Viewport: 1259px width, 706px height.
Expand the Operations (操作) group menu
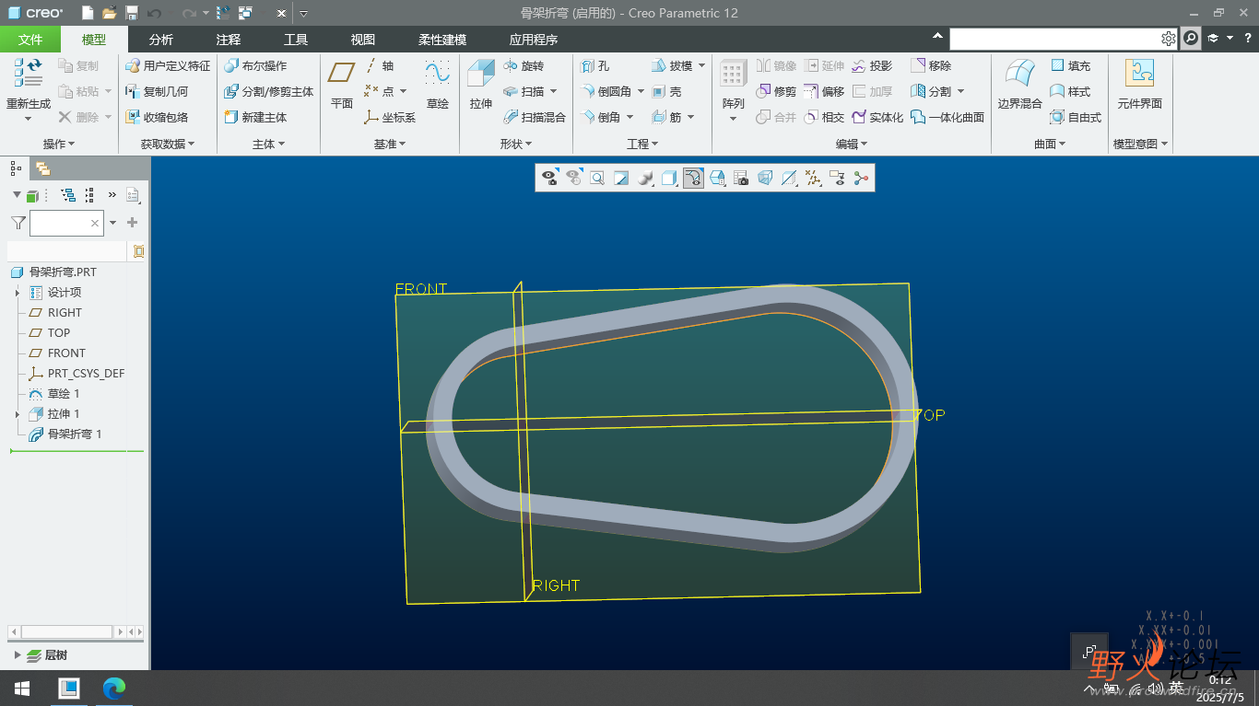tap(59, 144)
